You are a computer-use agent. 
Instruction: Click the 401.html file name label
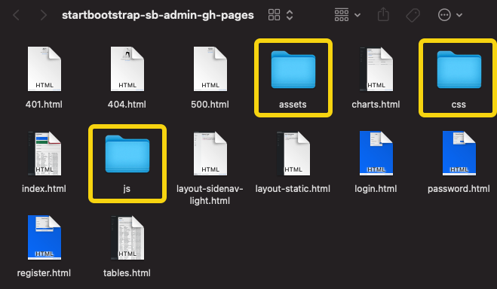44,105
